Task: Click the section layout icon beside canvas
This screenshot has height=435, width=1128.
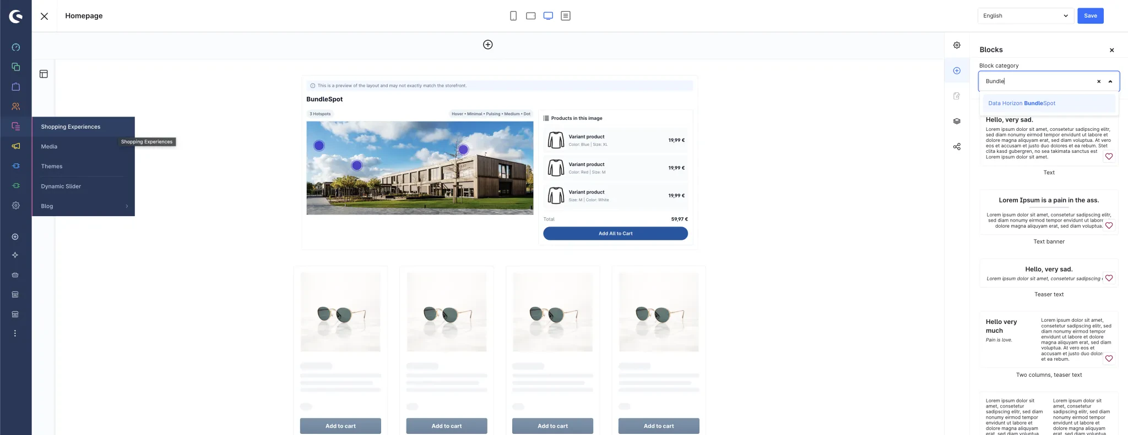Action: click(x=44, y=74)
